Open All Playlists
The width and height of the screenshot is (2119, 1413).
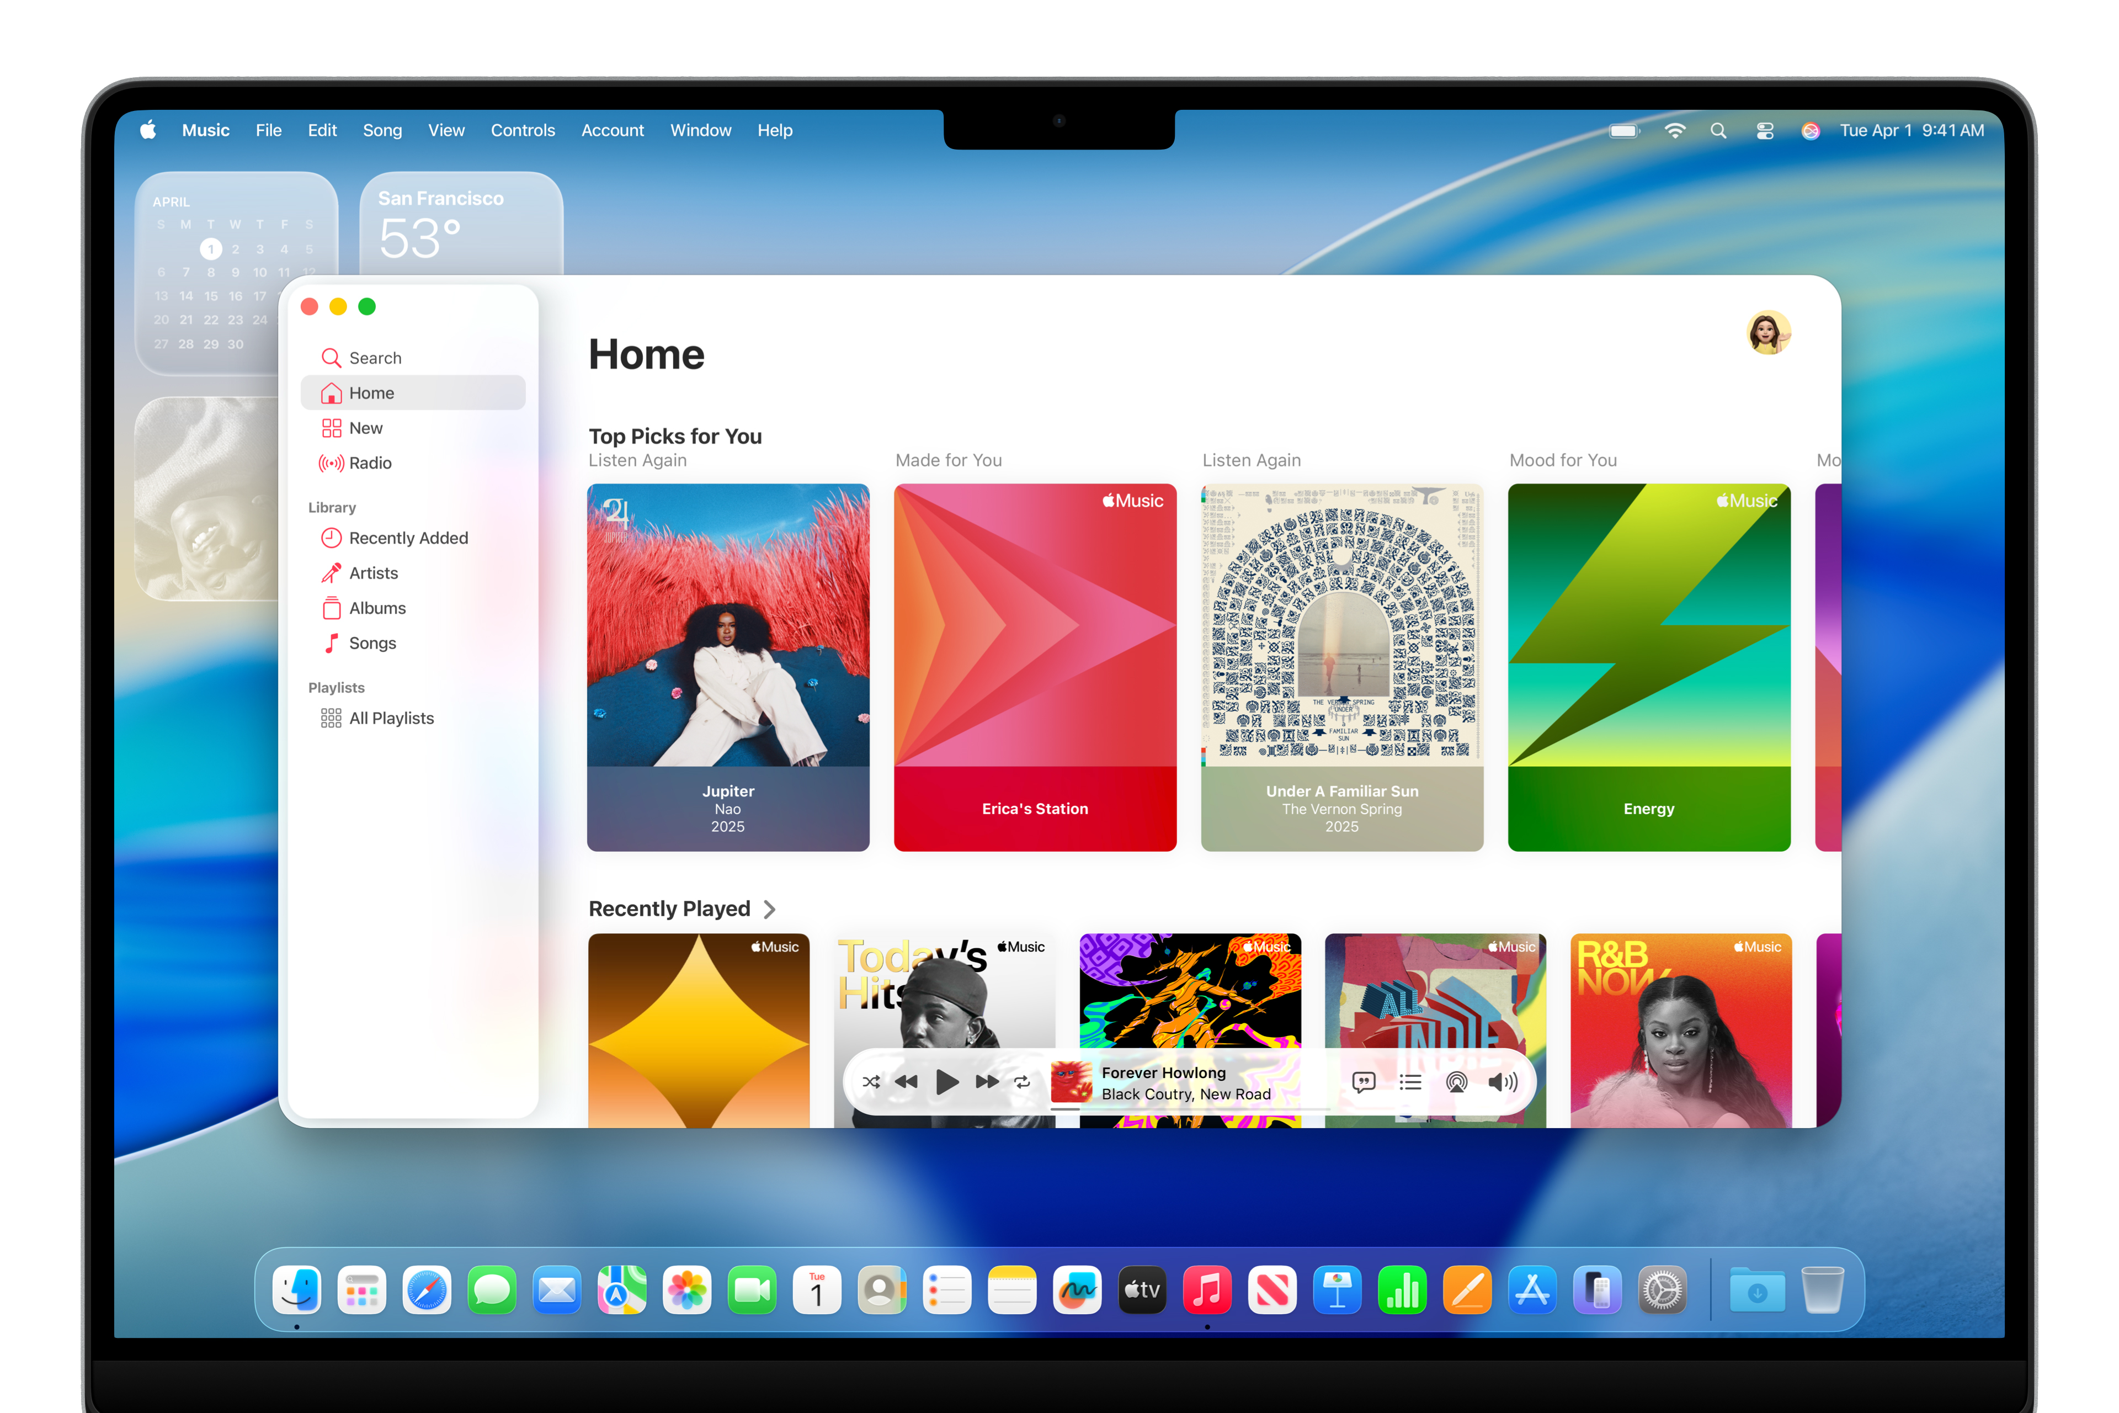(x=391, y=718)
